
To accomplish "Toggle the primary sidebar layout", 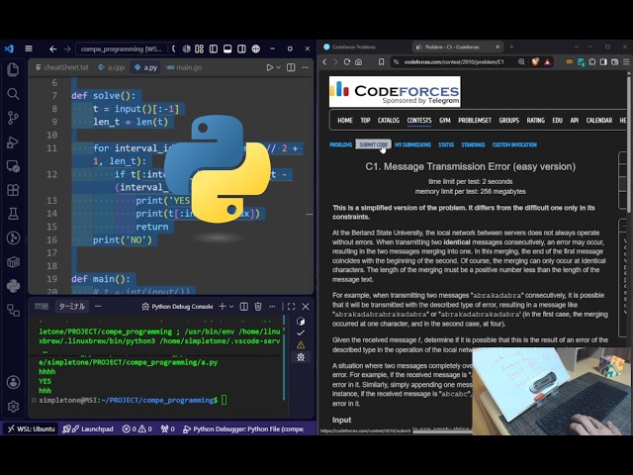I will (214, 48).
